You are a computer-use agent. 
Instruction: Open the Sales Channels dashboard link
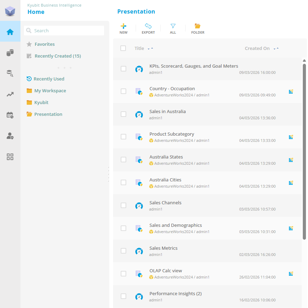[165, 203]
